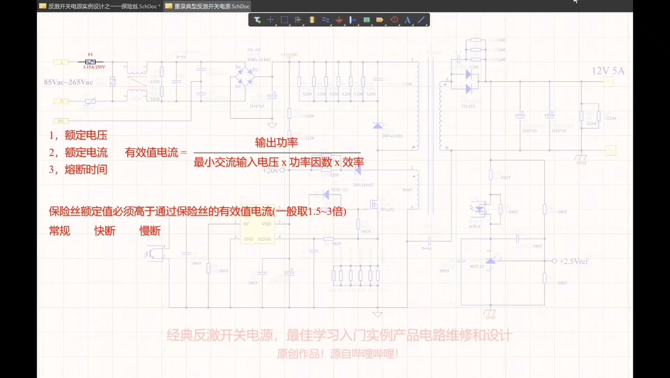Place a green sheet symbol
670x378 pixels.
pos(367,20)
